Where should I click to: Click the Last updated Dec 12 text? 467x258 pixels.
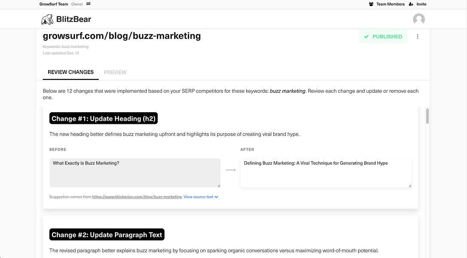(61, 53)
